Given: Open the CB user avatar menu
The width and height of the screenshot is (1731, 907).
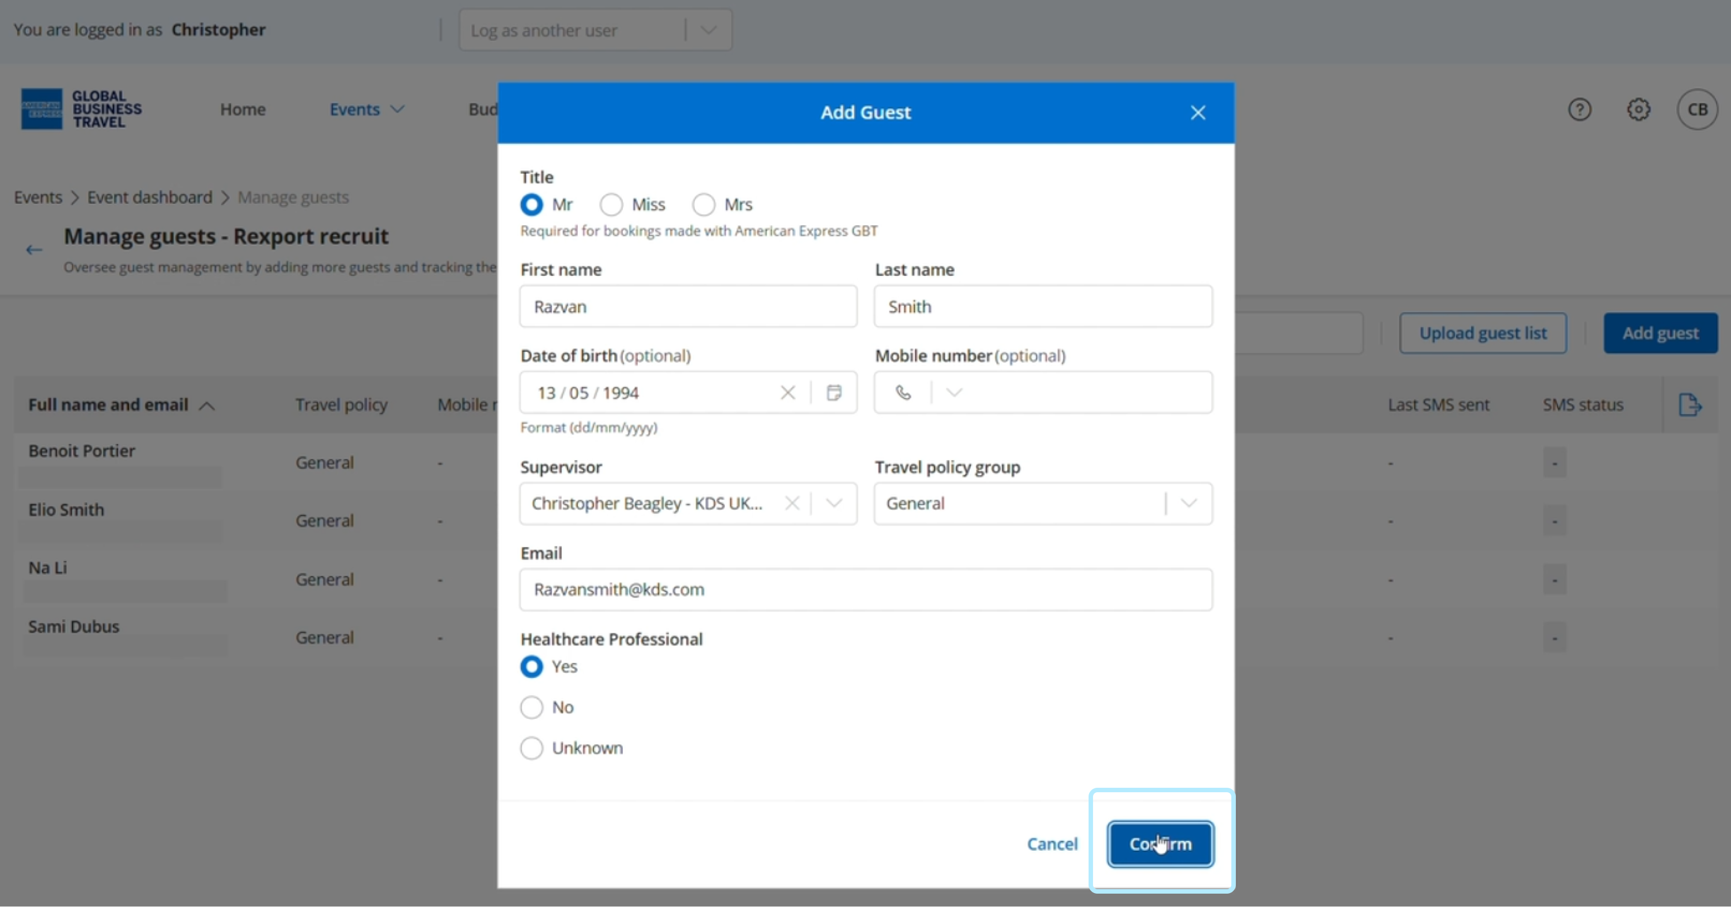Looking at the screenshot, I should tap(1697, 109).
